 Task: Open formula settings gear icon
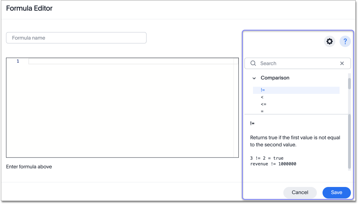330,42
